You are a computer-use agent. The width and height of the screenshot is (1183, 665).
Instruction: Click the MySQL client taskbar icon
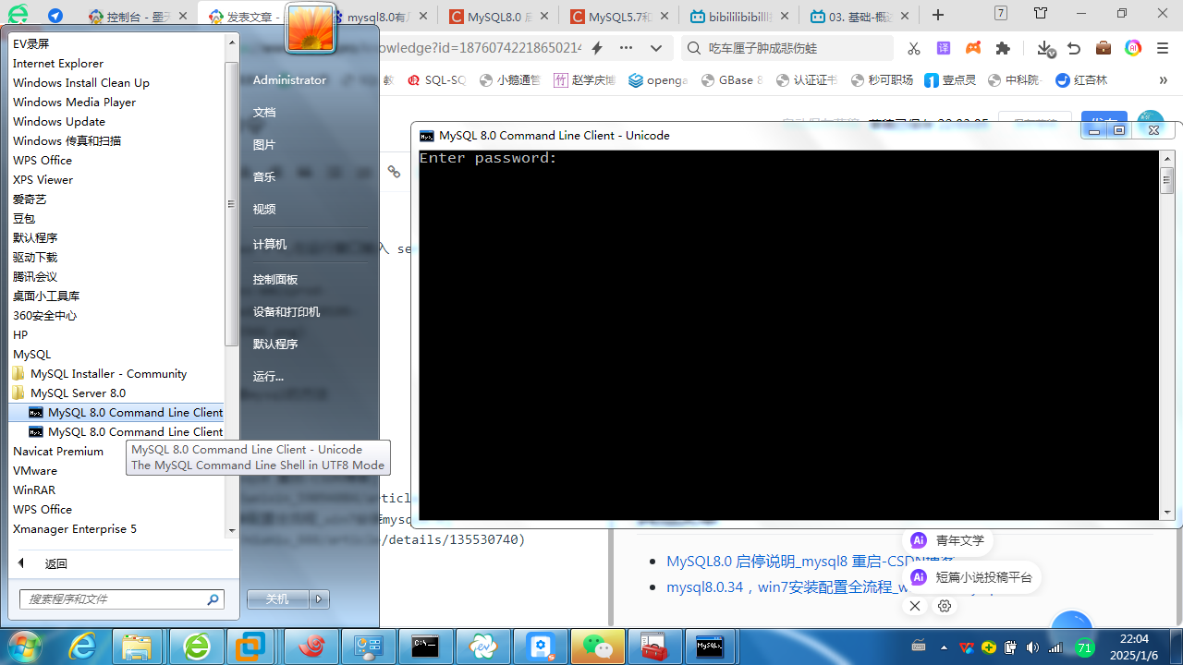[710, 647]
